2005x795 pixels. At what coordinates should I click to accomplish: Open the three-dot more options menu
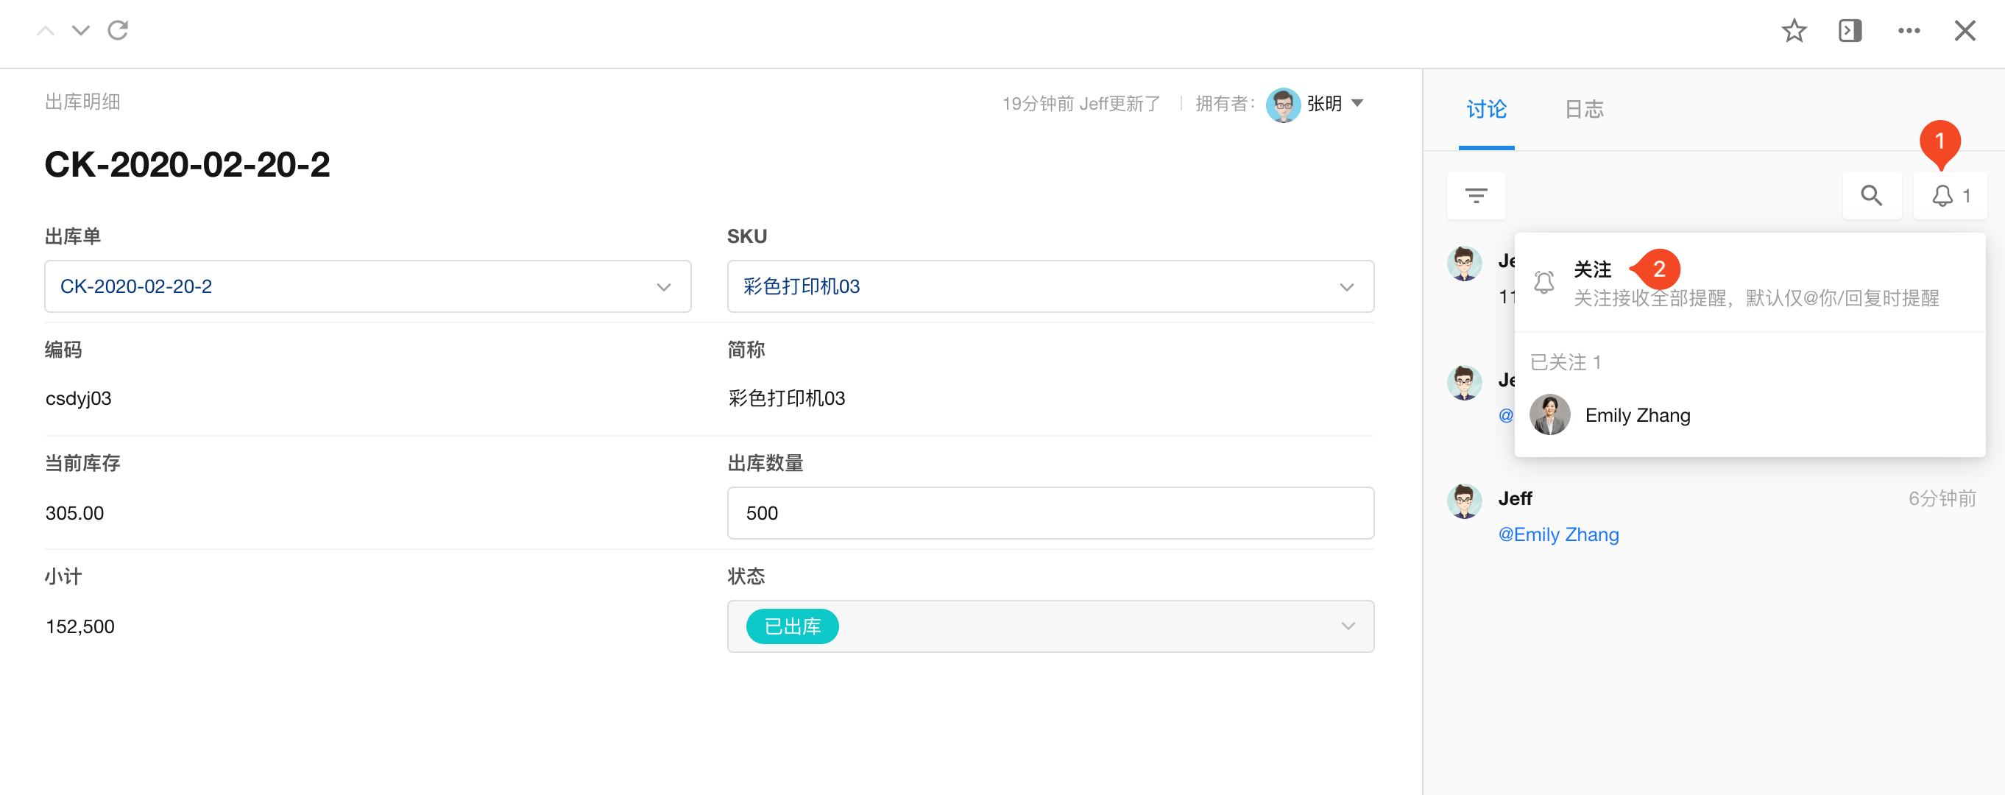[1909, 30]
